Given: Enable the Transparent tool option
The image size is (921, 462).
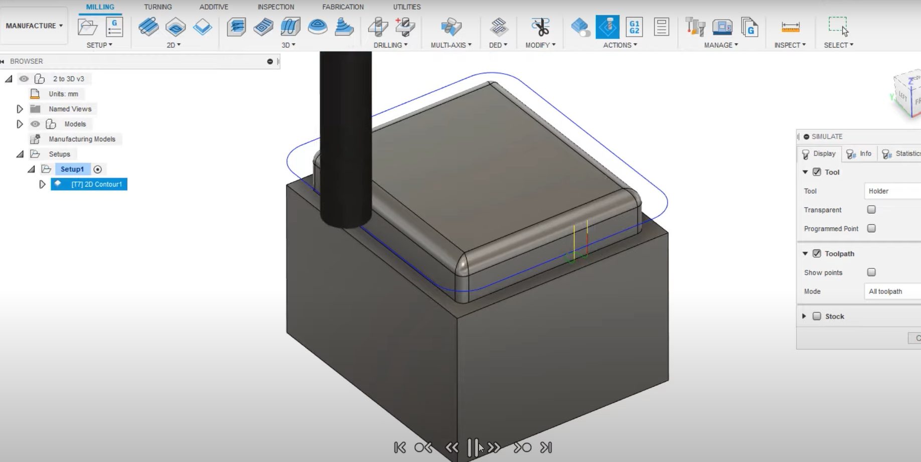Looking at the screenshot, I should pos(871,210).
